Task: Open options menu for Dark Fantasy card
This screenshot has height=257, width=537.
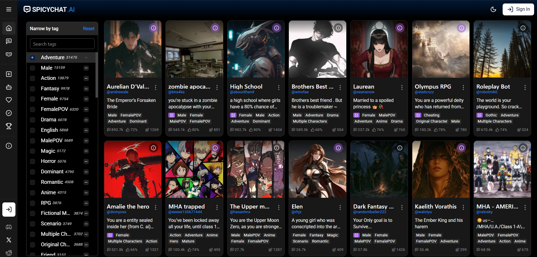Action: tap(402, 207)
